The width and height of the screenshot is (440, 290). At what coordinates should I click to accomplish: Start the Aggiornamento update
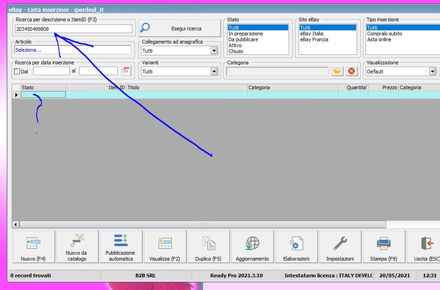[x=252, y=246]
